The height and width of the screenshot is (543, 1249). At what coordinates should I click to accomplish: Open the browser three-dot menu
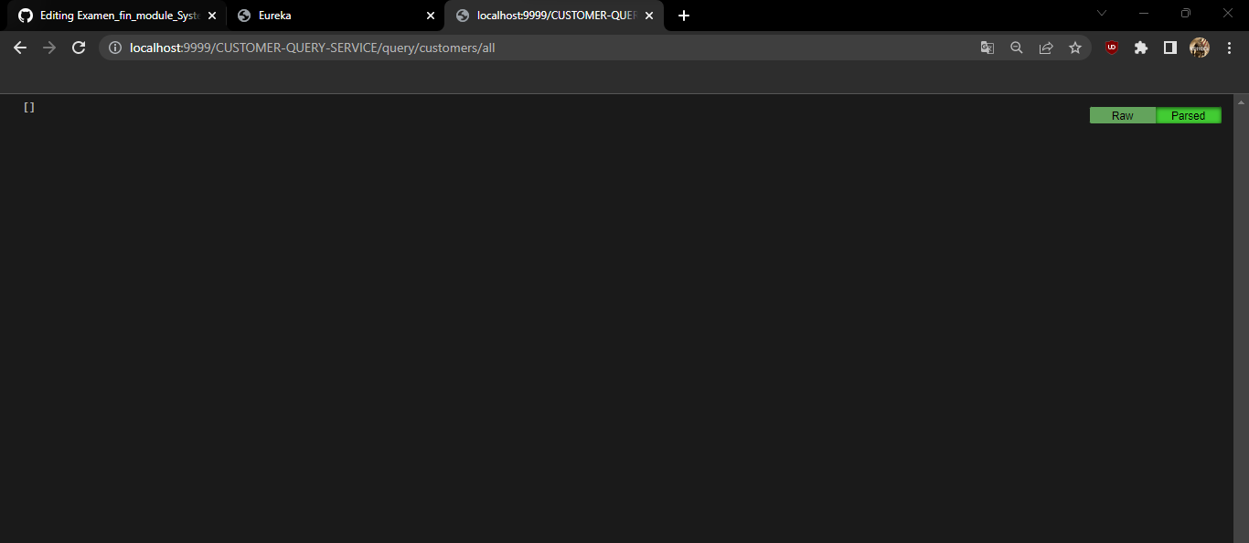(x=1230, y=47)
